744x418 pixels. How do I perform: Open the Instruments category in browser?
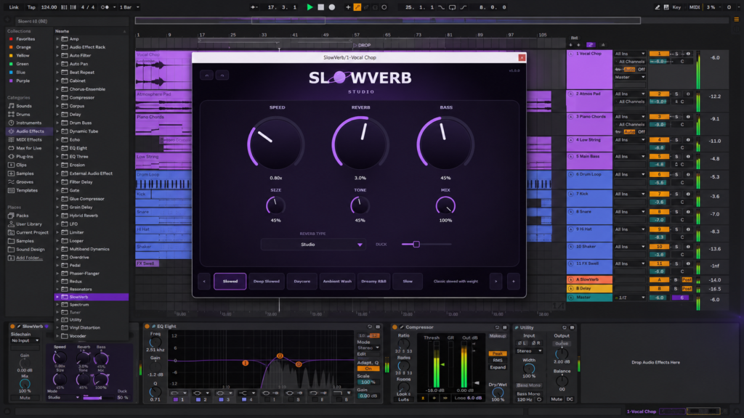(x=28, y=123)
